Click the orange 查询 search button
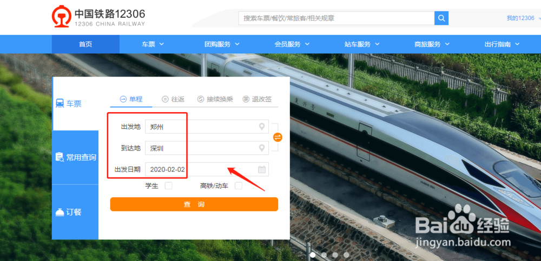 tap(194, 204)
